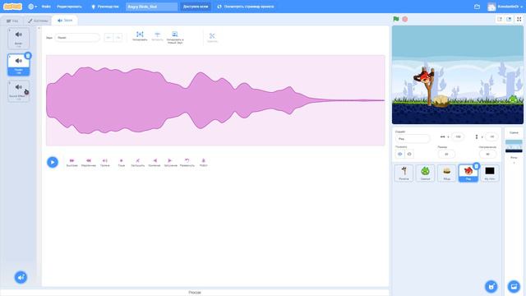Enter full screen stage mode
This screenshot has height=296, width=526.
point(519,19)
